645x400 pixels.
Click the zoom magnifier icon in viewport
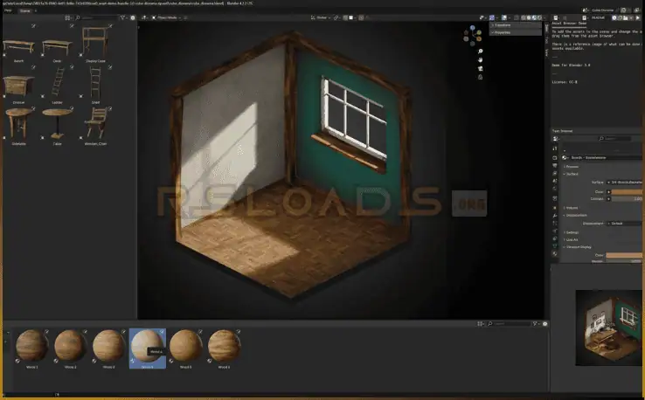(x=480, y=52)
